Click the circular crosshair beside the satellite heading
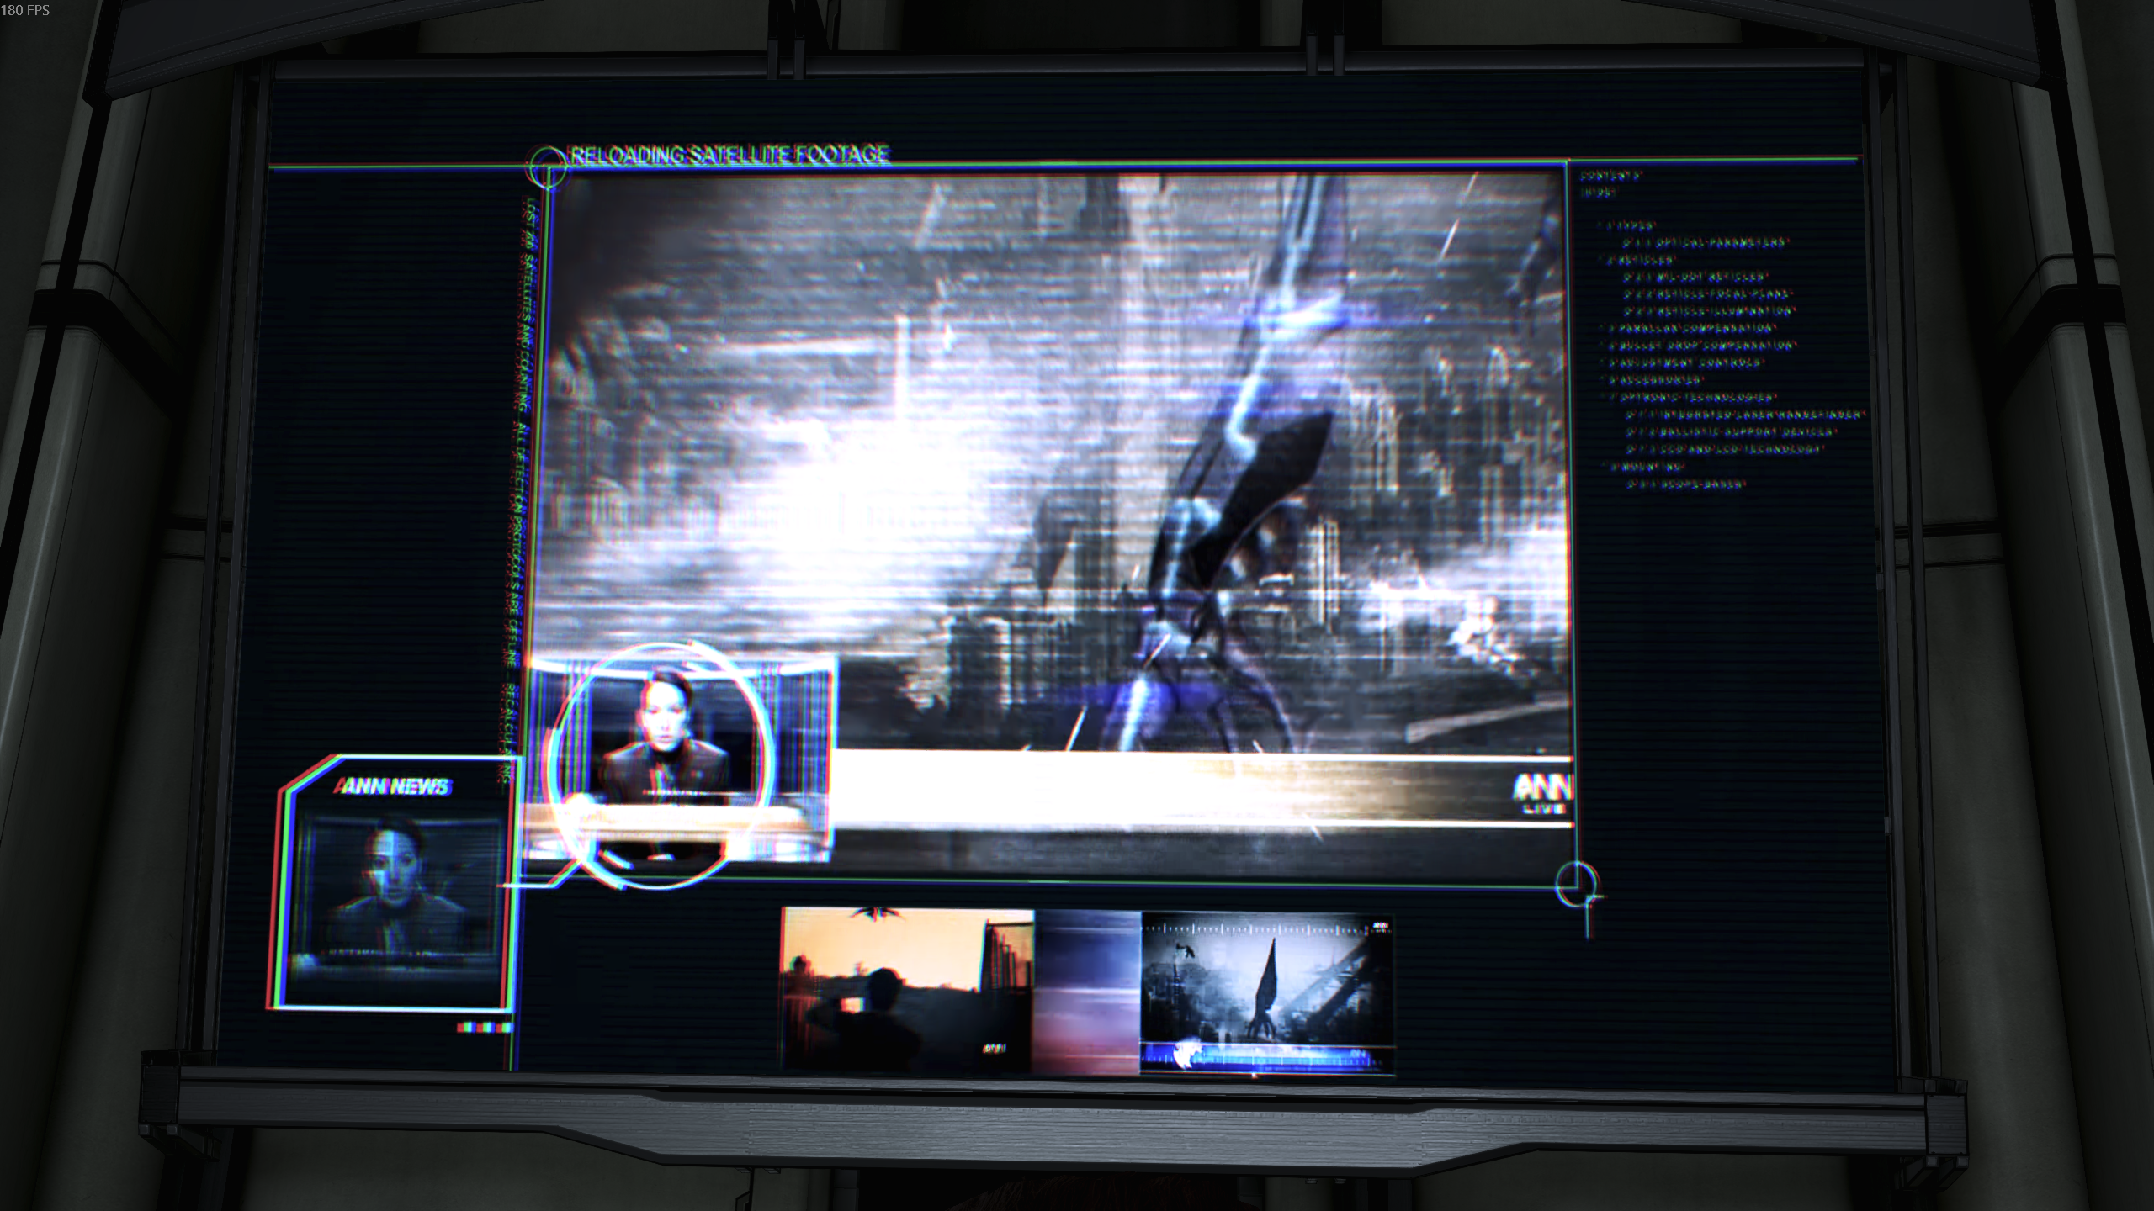The width and height of the screenshot is (2154, 1211). coord(547,166)
